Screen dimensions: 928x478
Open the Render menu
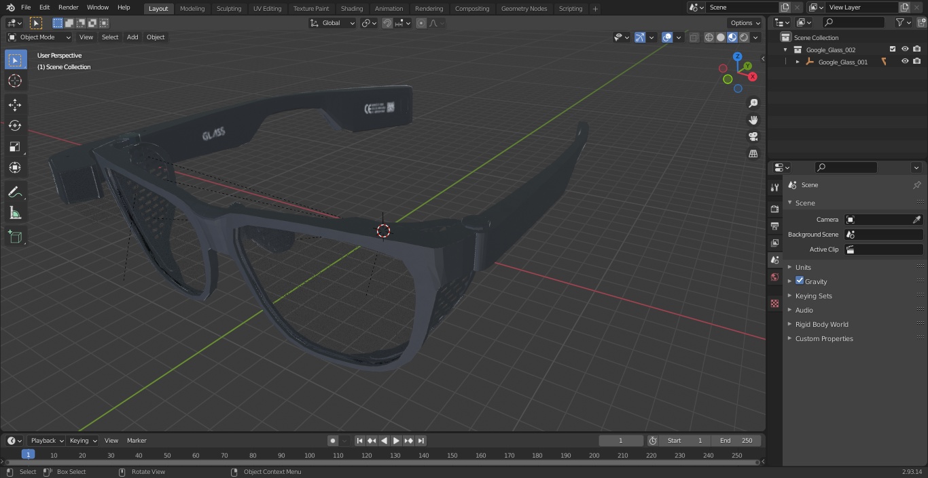(69, 7)
